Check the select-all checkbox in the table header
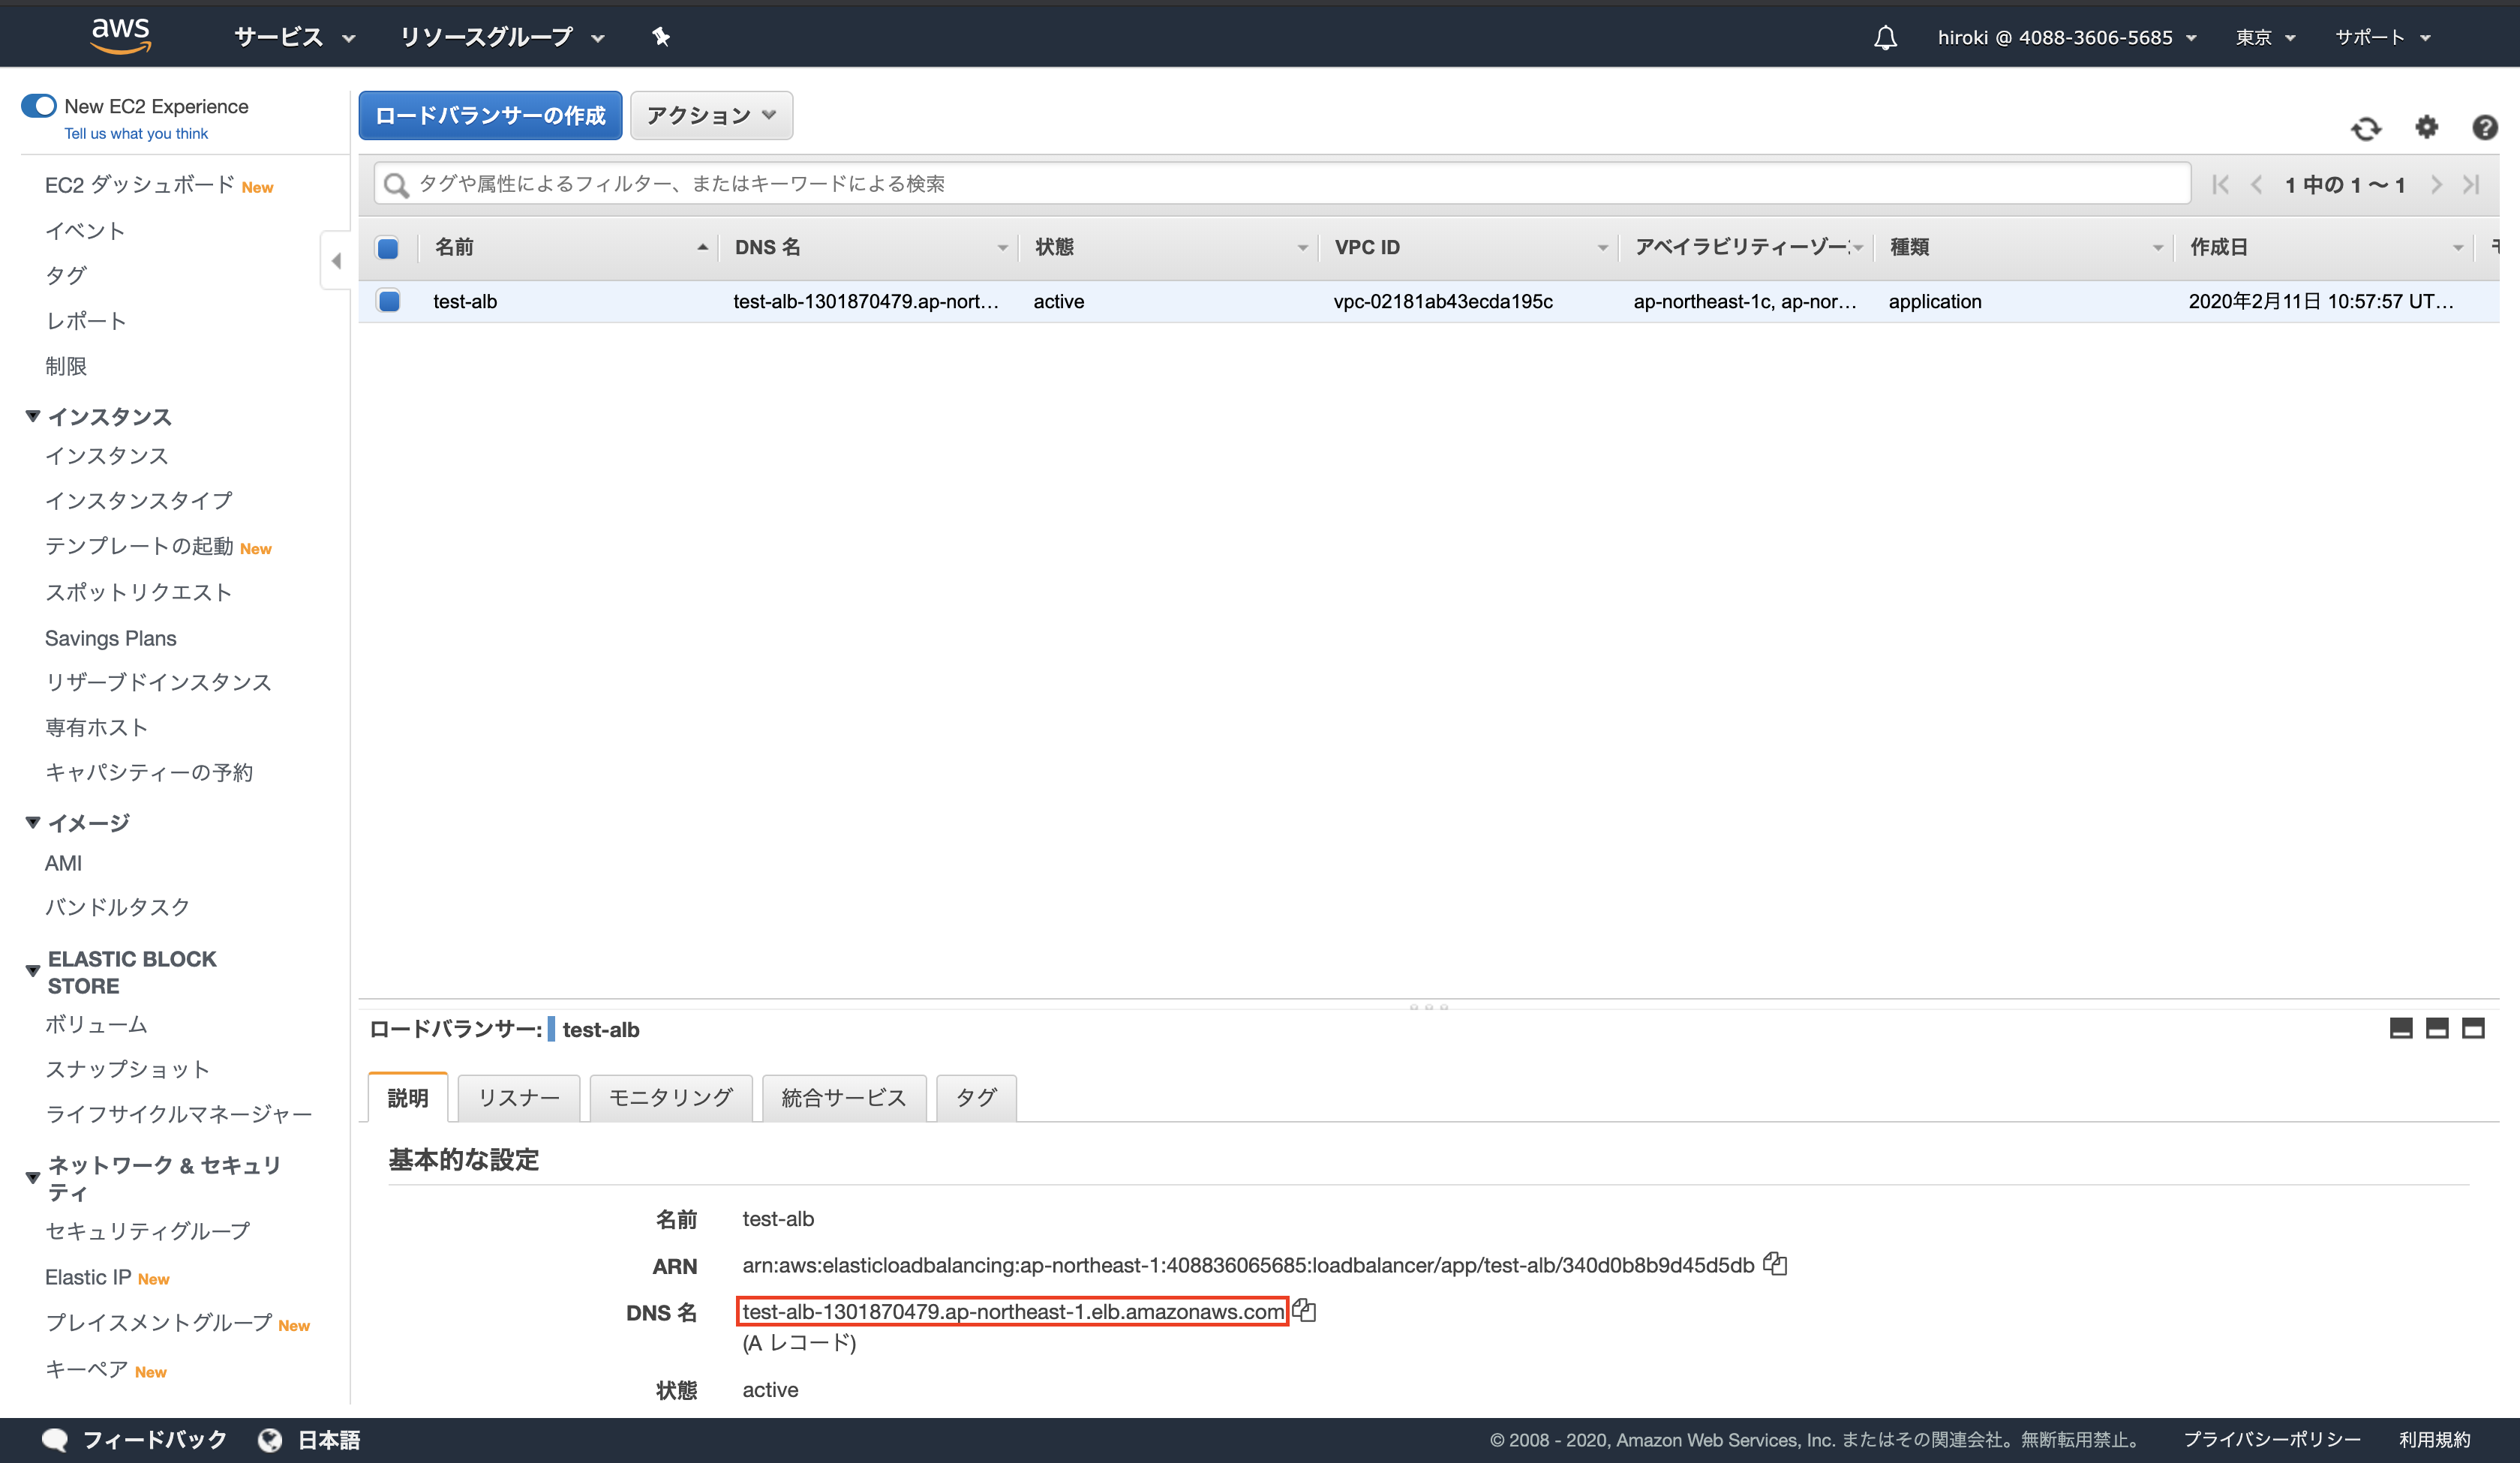The width and height of the screenshot is (2520, 1463). tap(388, 247)
